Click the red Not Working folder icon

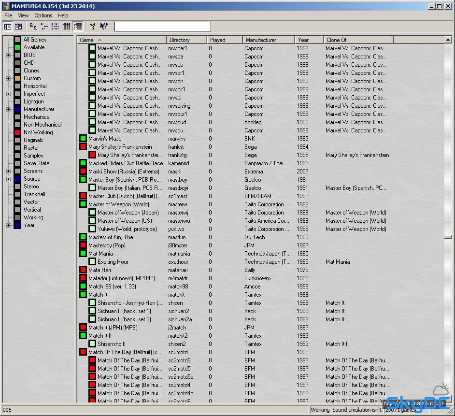coord(17,132)
